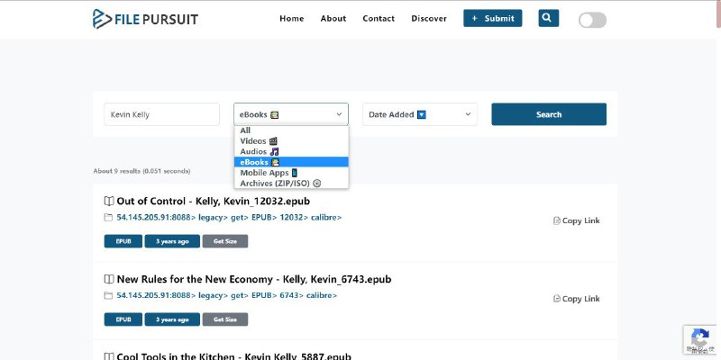Click the File Pursuit logo icon

click(x=103, y=18)
